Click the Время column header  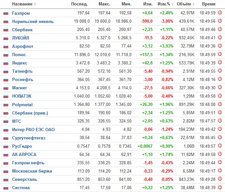coord(209,4)
